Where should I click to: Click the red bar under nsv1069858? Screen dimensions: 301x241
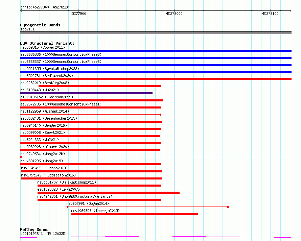coord(135,214)
